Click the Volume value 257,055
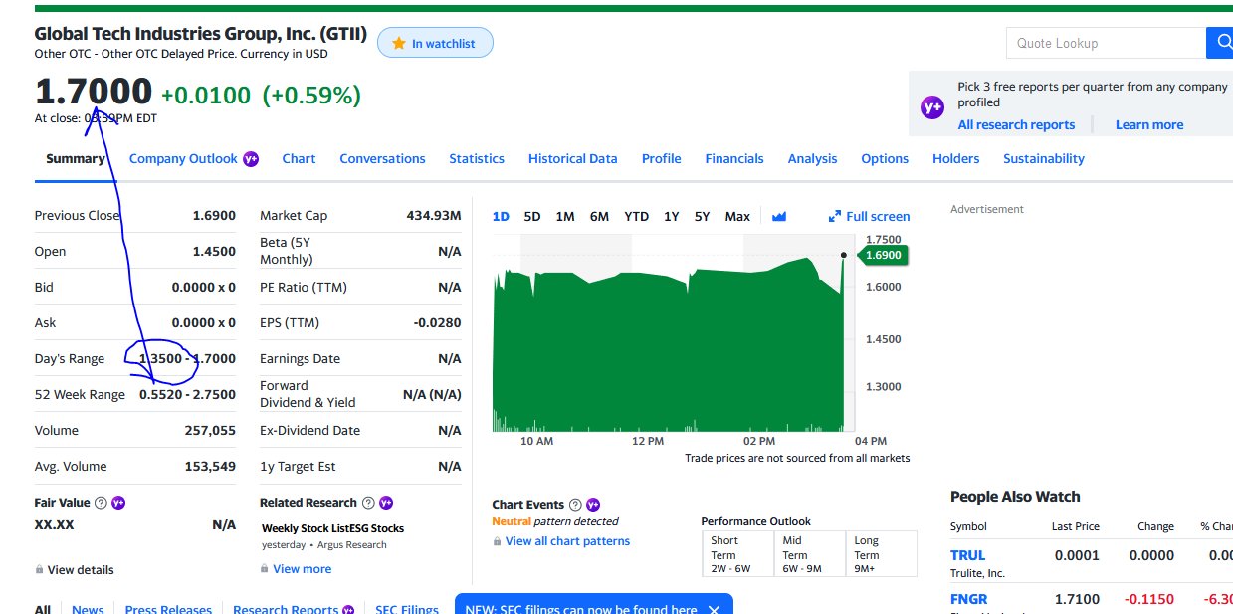The width and height of the screenshot is (1233, 614). (x=210, y=431)
